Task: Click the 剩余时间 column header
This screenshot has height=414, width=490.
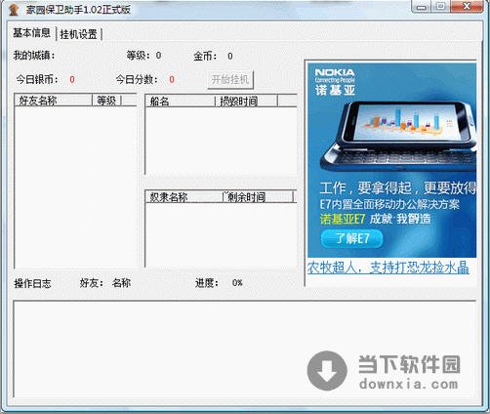Action: pos(258,197)
